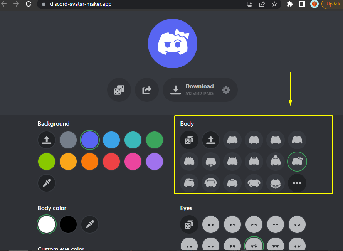Randomize the eyes with the Eyes dice
Viewport: 343px width, 251px height.
[189, 224]
